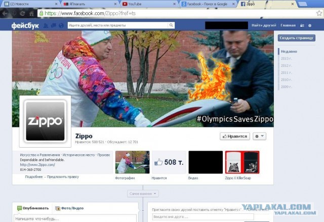Open friend requests icon in Facebook bar
Viewport: 324px width, 222px height.
point(46,26)
